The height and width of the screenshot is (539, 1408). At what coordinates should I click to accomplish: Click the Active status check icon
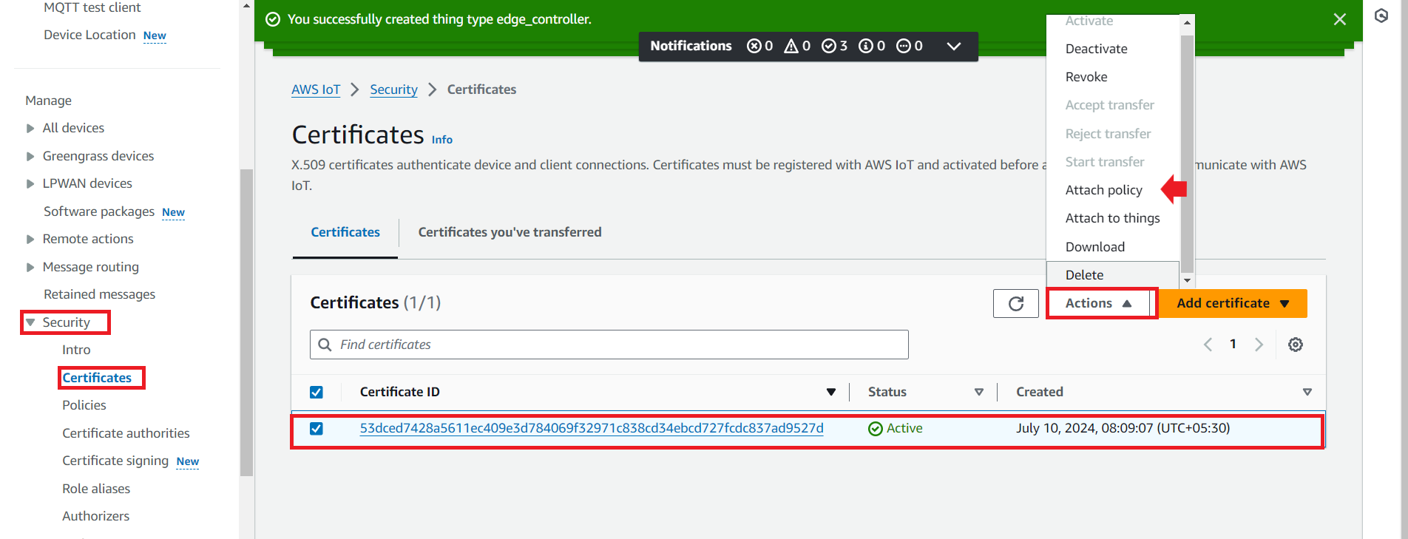[x=876, y=429]
